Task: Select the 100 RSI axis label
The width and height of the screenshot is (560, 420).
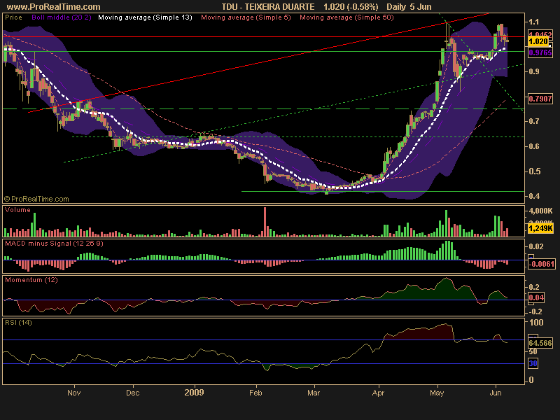Action: click(x=536, y=323)
